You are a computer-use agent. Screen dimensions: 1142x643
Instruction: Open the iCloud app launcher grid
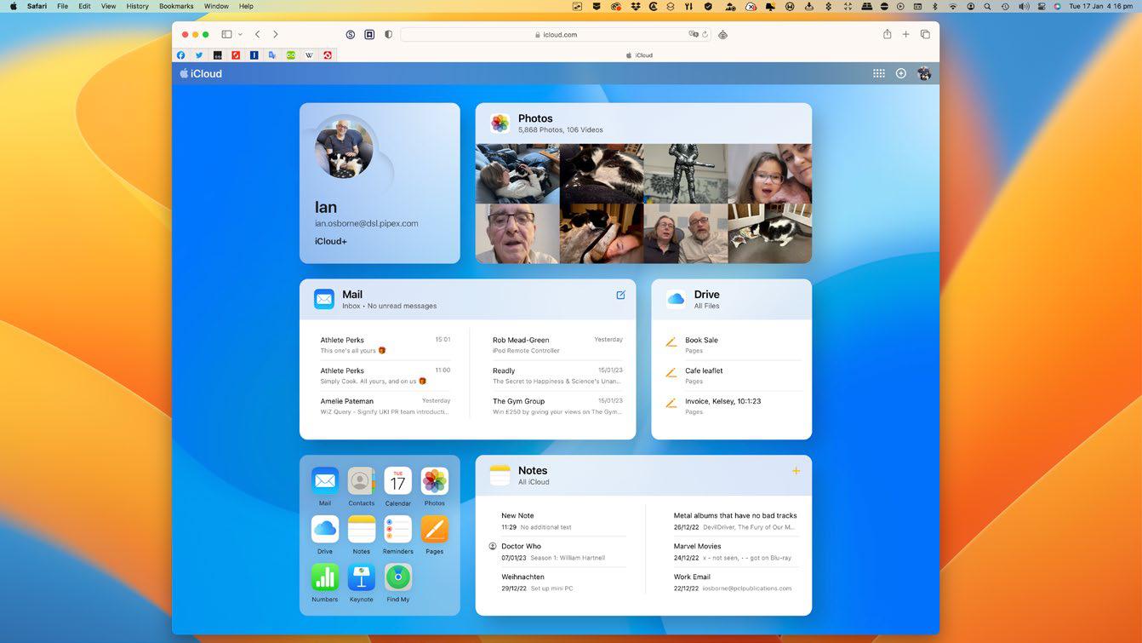(x=878, y=73)
